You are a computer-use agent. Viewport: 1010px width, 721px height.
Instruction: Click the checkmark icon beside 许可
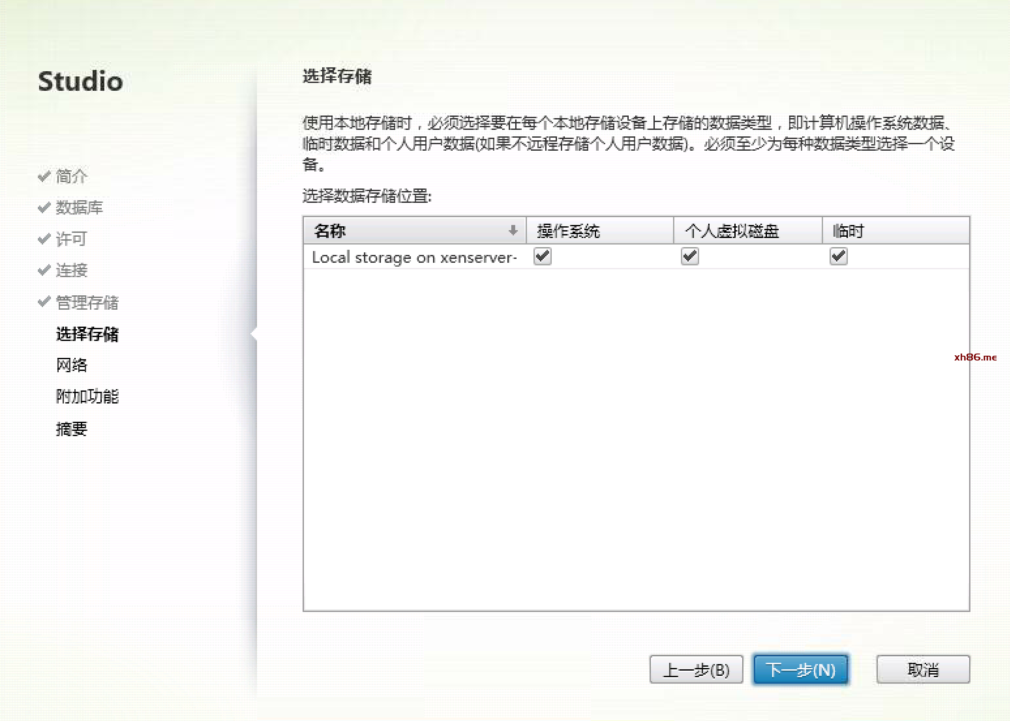point(43,239)
